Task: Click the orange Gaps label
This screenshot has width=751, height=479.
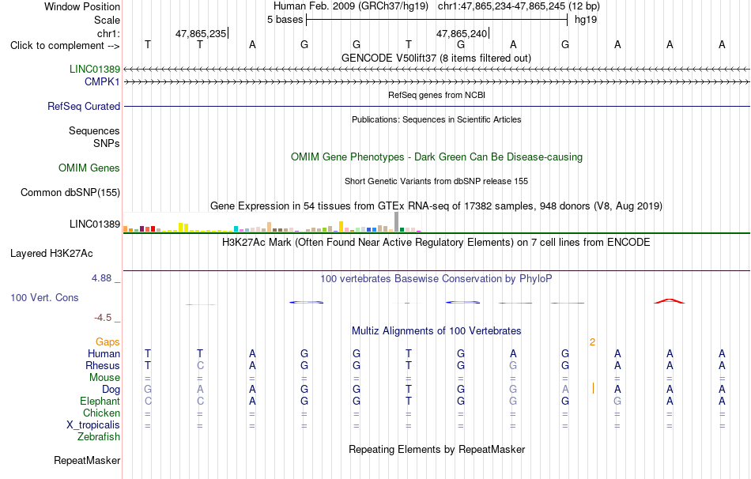Action: pos(108,342)
